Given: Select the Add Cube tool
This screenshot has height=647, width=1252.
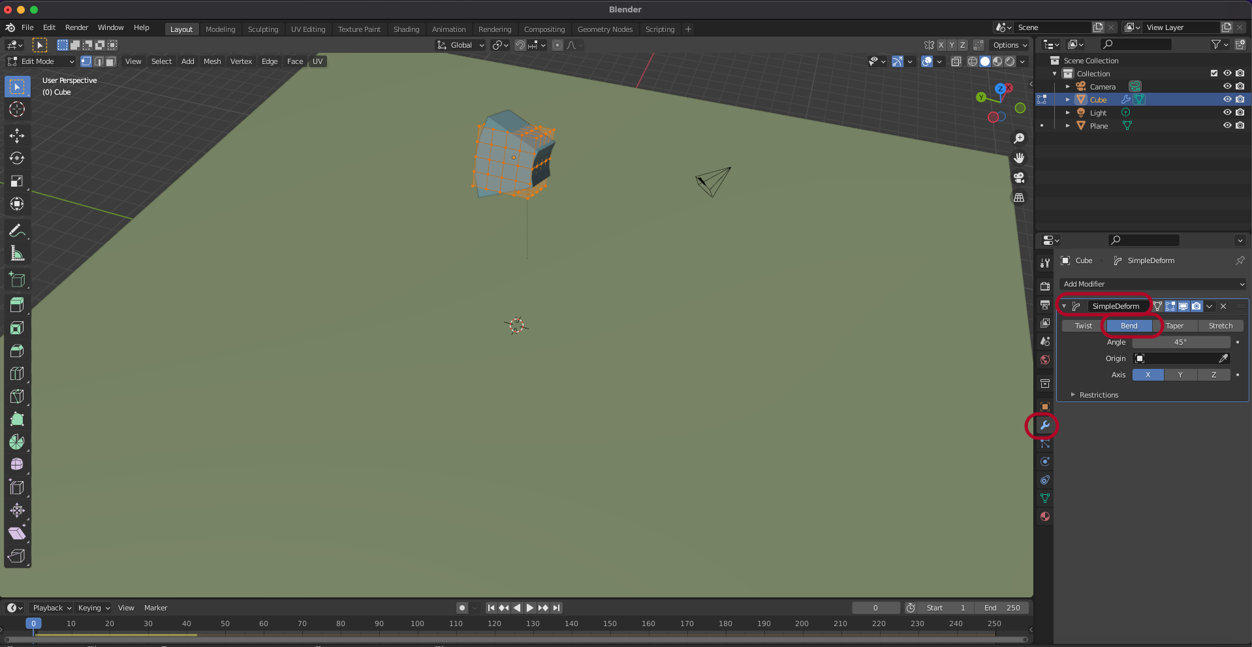Looking at the screenshot, I should pyautogui.click(x=17, y=280).
